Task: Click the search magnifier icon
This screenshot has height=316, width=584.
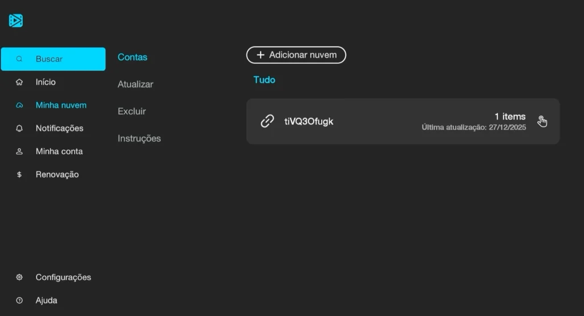Action: (19, 59)
